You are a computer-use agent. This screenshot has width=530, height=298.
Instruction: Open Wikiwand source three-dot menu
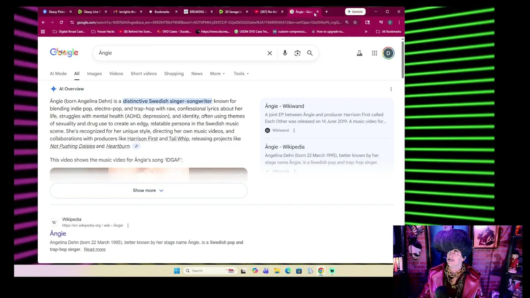click(294, 130)
